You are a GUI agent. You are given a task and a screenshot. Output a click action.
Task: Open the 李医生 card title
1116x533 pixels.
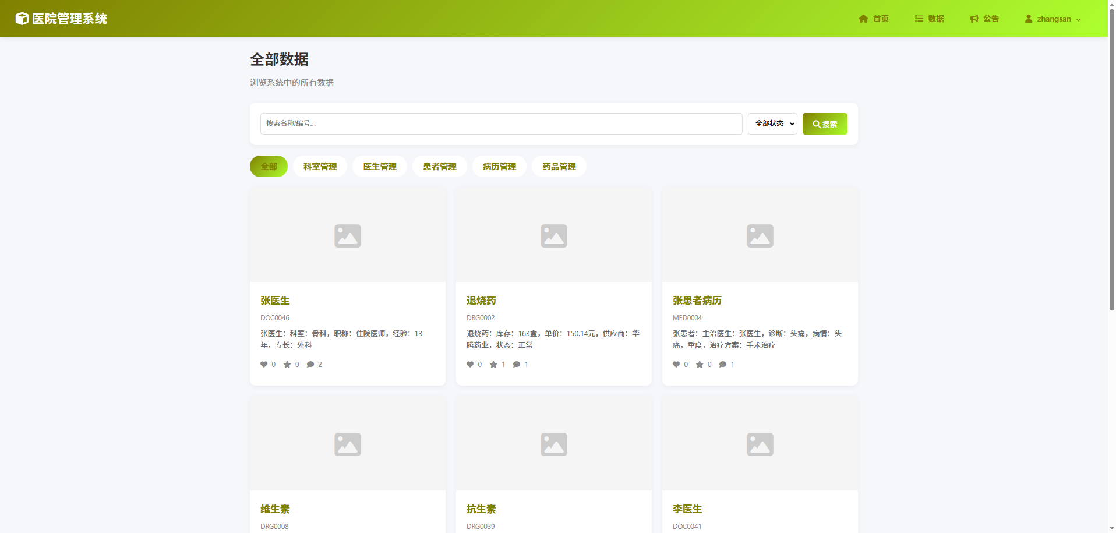[x=687, y=509]
